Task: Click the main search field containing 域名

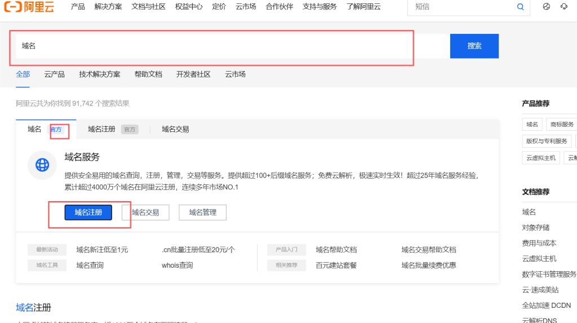Action: 214,46
